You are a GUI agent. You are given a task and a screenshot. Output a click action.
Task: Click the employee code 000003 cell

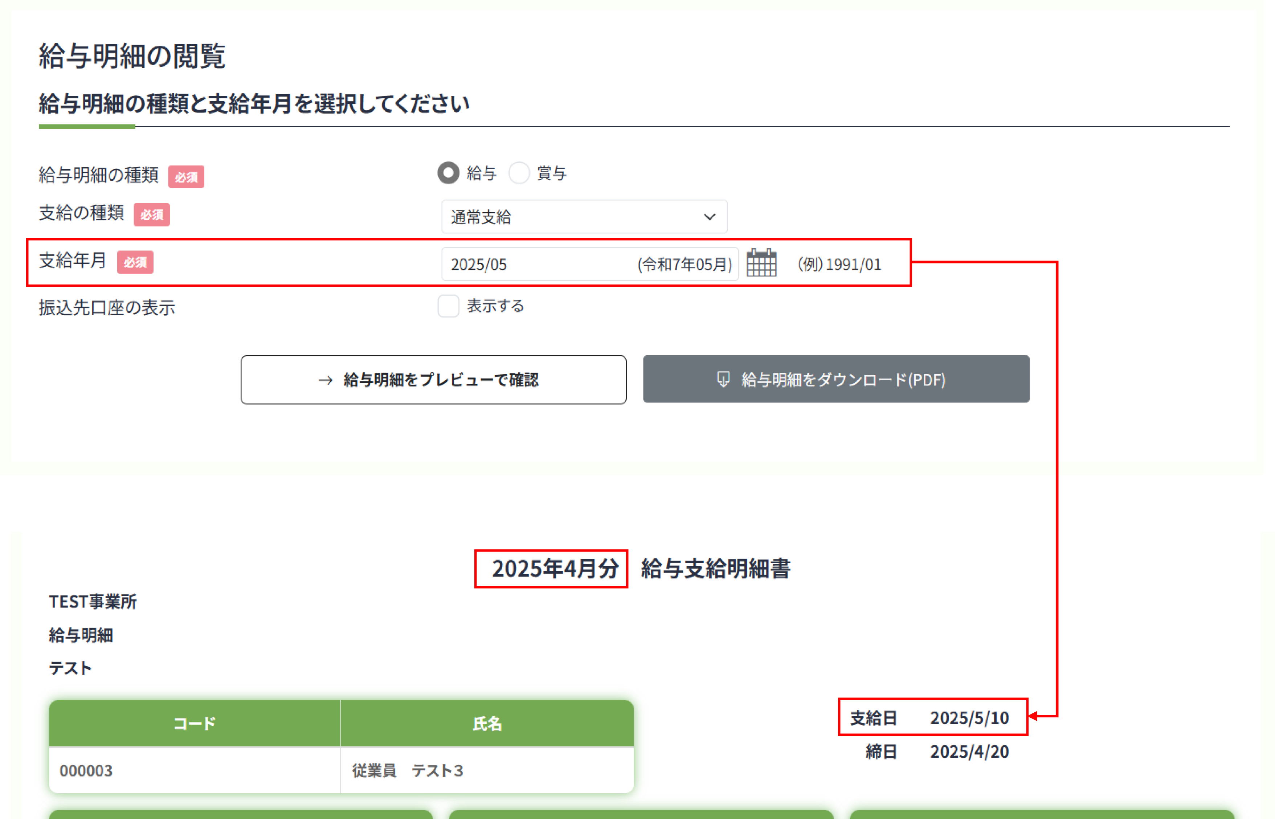click(86, 771)
